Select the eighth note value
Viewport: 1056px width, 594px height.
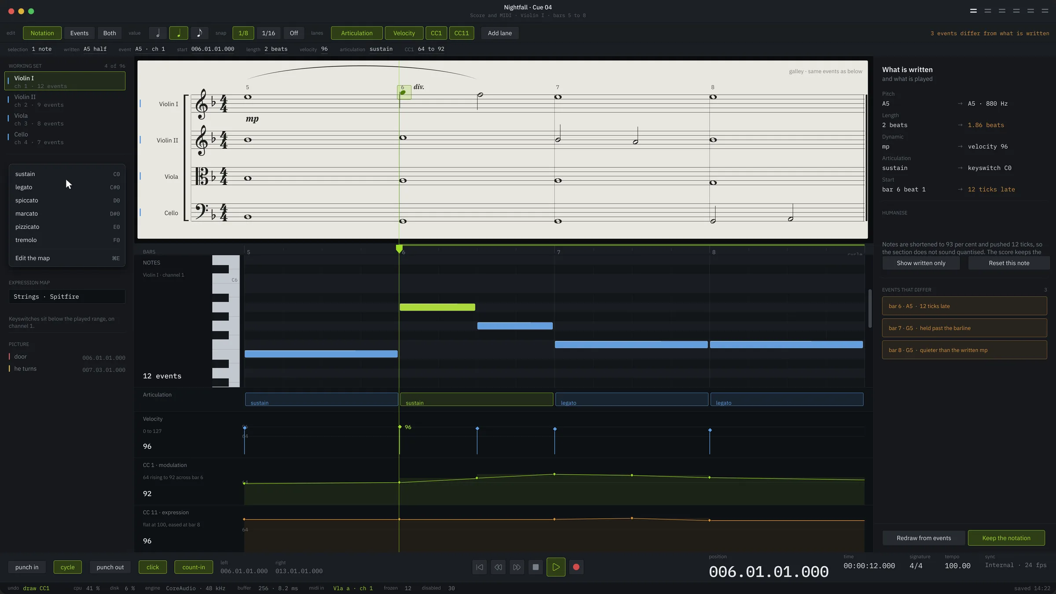click(199, 33)
